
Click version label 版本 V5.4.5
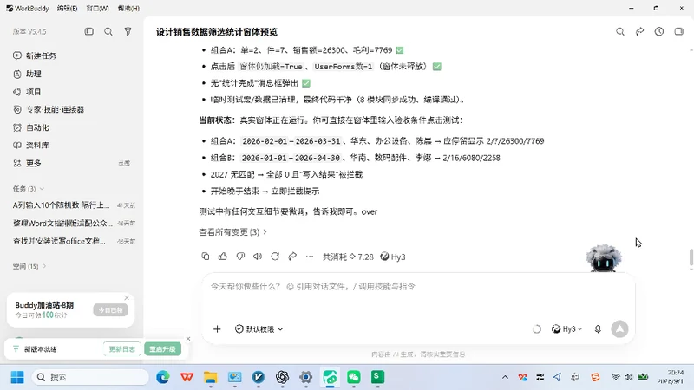(29, 32)
